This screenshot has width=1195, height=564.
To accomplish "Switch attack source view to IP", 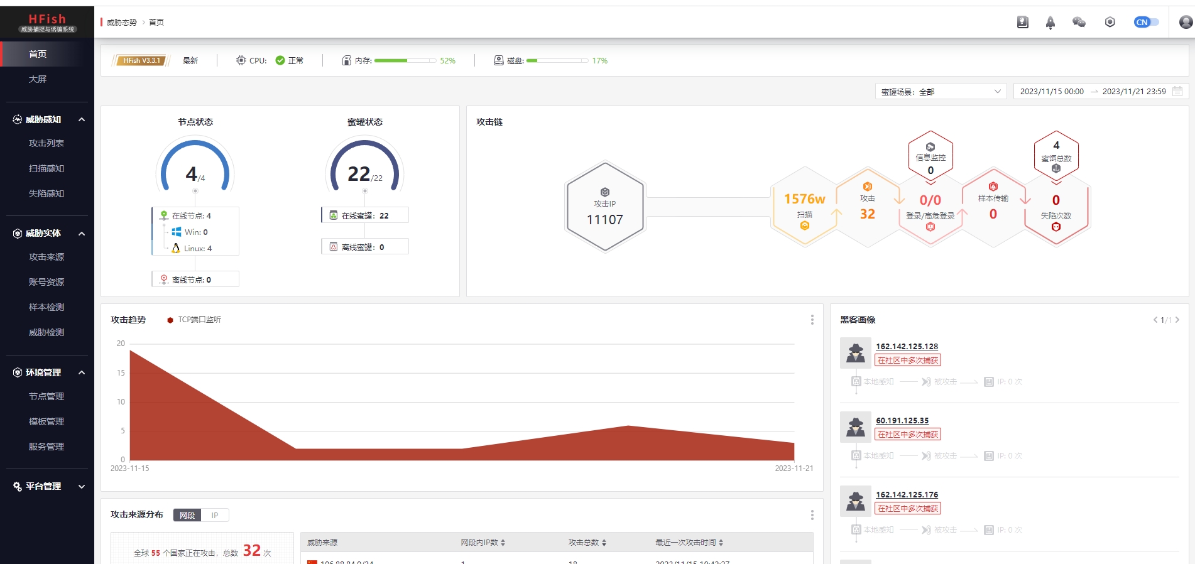I will point(215,516).
